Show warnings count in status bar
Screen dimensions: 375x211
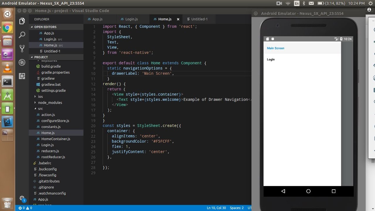tap(29, 208)
